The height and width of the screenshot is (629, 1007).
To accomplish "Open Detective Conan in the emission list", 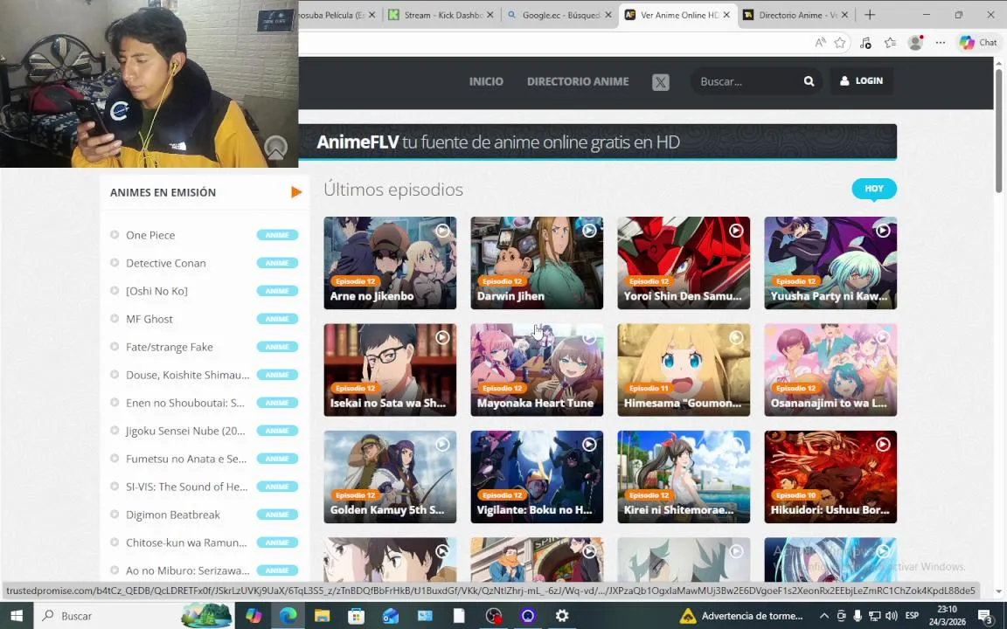I will [166, 263].
